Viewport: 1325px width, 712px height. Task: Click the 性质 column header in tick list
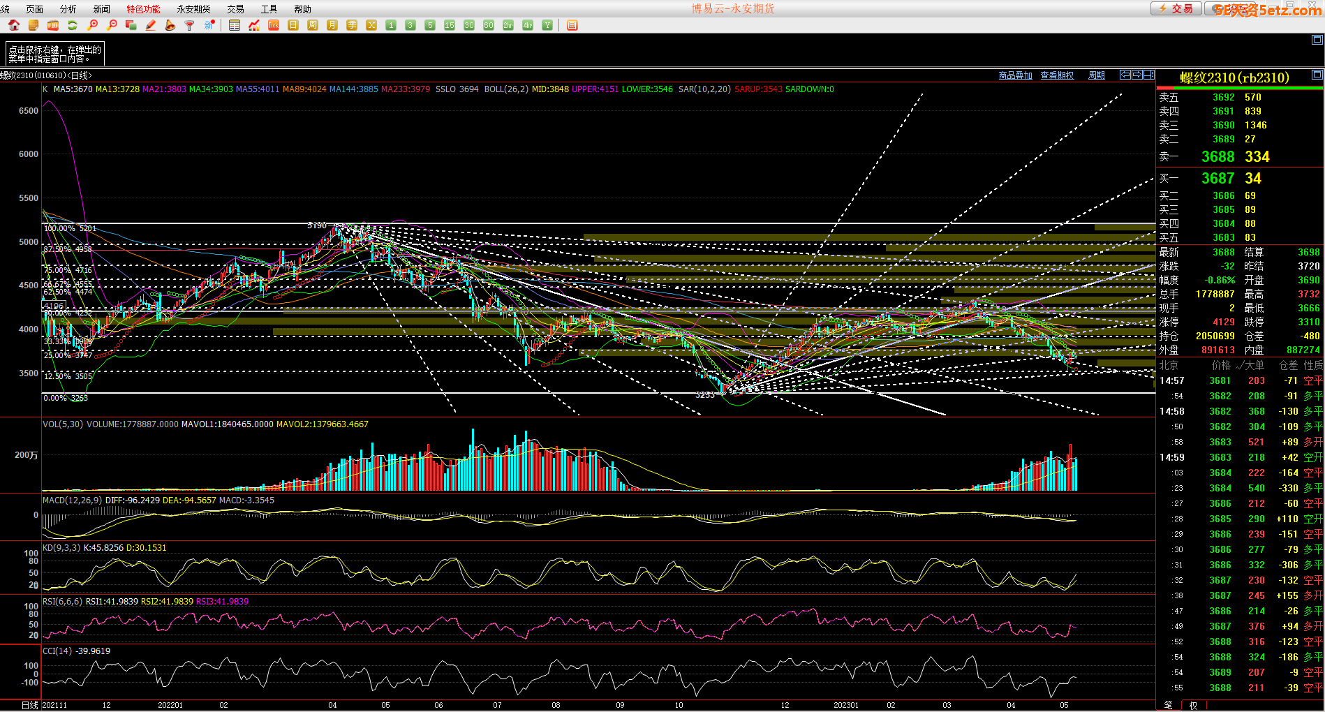pyautogui.click(x=1313, y=365)
